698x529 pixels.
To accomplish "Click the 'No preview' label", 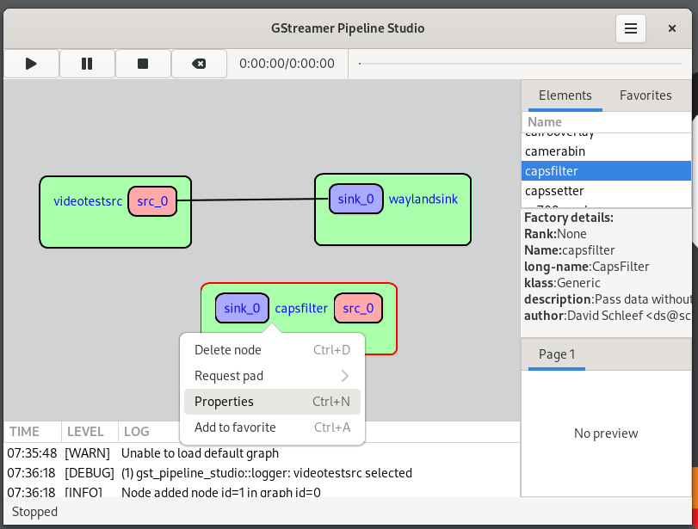I will [606, 433].
